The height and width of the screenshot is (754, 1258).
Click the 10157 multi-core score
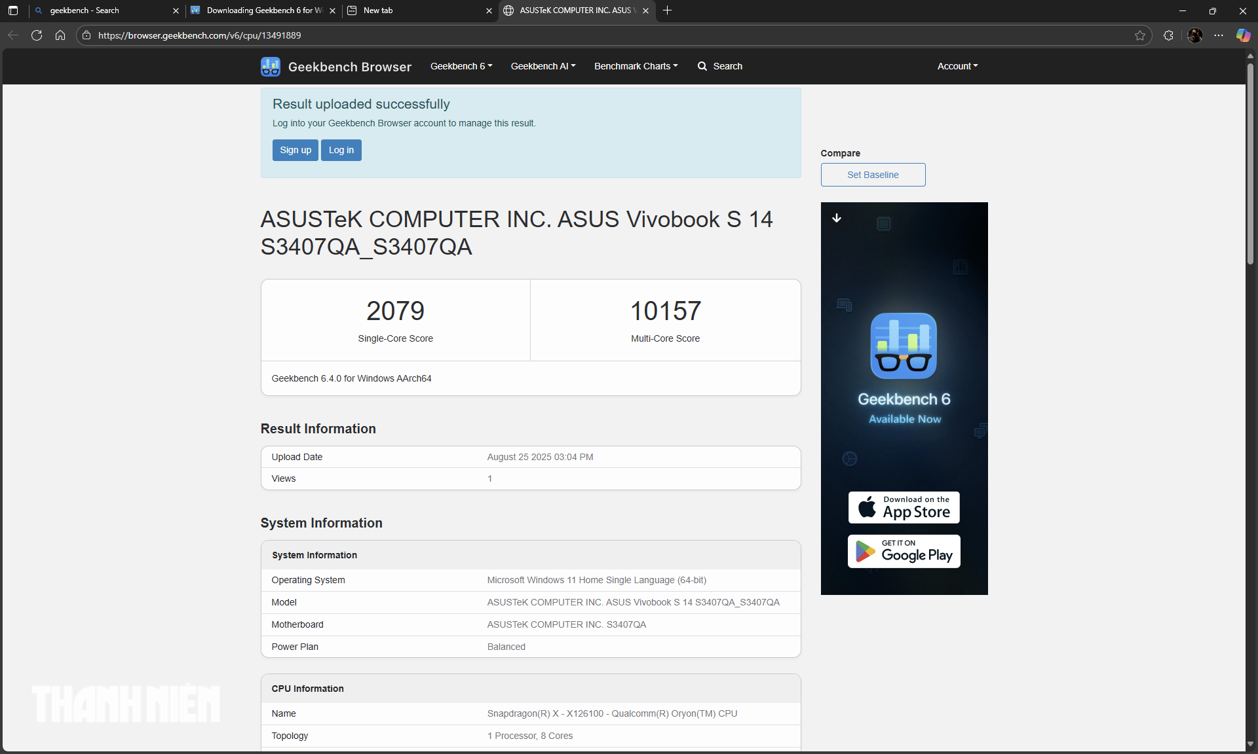665,311
